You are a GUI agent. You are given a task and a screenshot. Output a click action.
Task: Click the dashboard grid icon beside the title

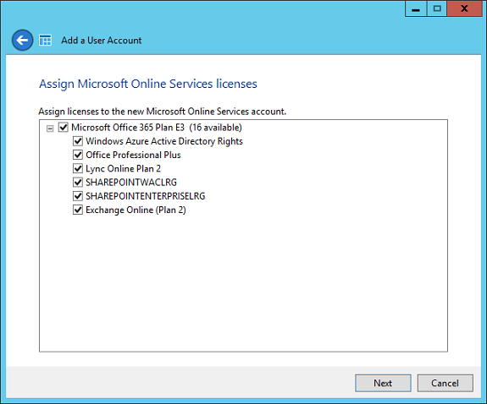(x=46, y=41)
